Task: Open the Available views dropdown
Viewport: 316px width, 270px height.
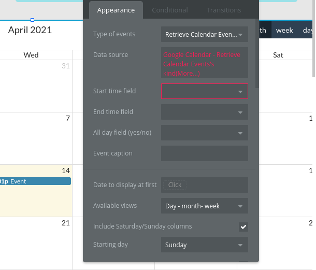Action: tap(204, 206)
